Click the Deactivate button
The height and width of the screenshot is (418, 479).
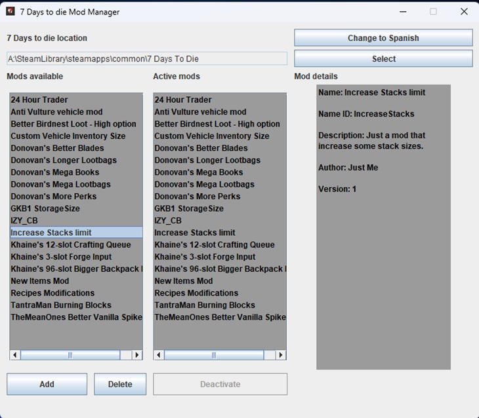click(220, 384)
